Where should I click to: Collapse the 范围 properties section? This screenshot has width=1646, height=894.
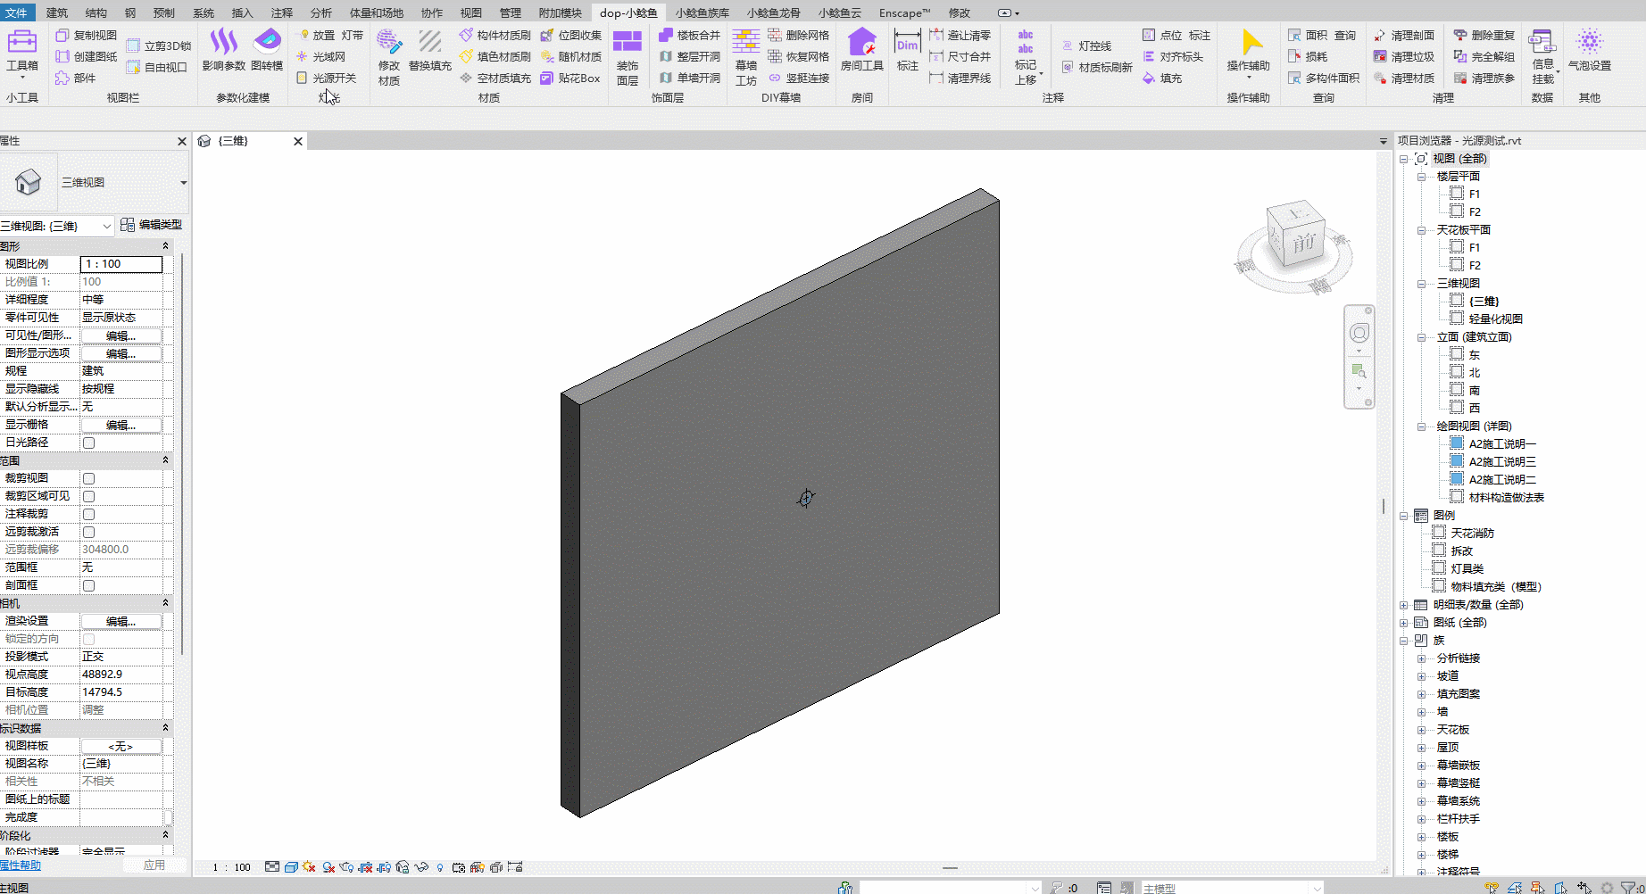pyautogui.click(x=165, y=460)
